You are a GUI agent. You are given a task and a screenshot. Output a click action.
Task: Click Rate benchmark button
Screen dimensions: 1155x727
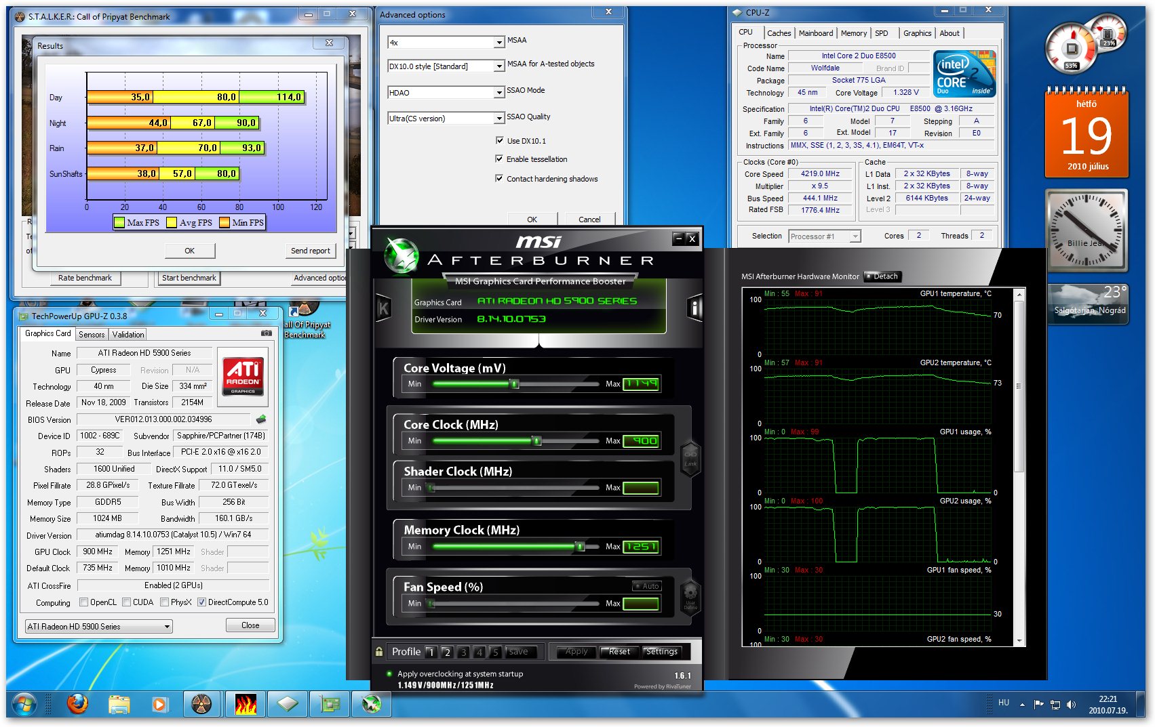(x=85, y=278)
